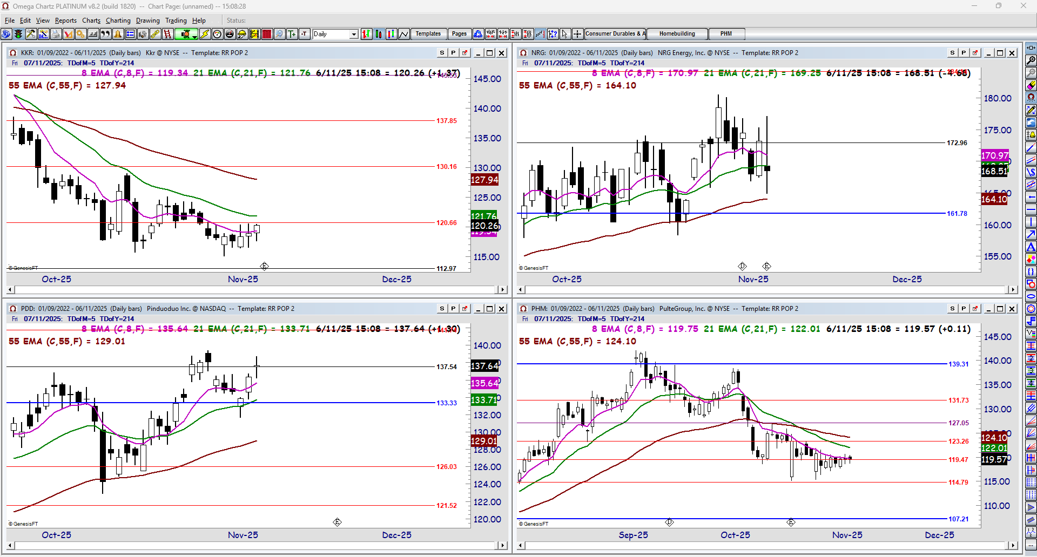Toggle the P button on KKR chart
The width and height of the screenshot is (1037, 557).
453,53
